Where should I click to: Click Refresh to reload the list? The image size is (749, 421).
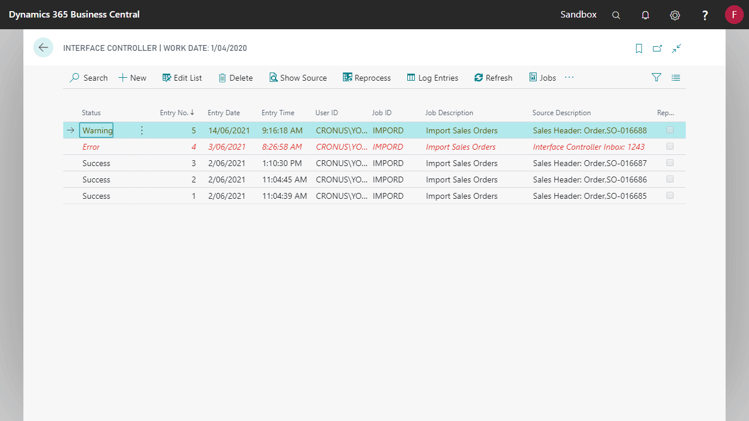click(493, 77)
